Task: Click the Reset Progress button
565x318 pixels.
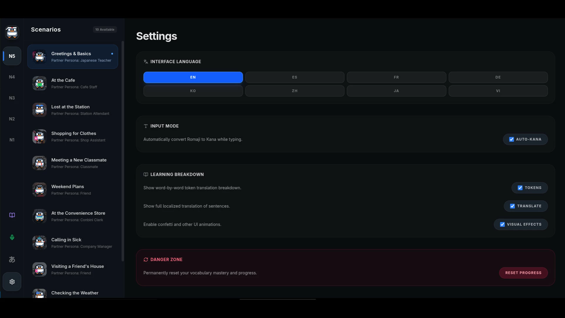Action: click(523, 273)
